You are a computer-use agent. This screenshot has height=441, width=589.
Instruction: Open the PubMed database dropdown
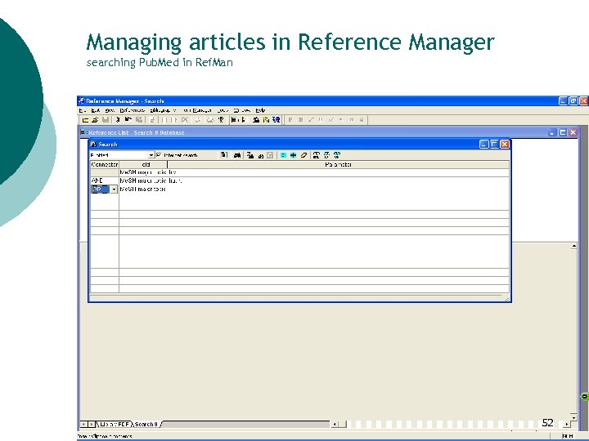tap(151, 155)
